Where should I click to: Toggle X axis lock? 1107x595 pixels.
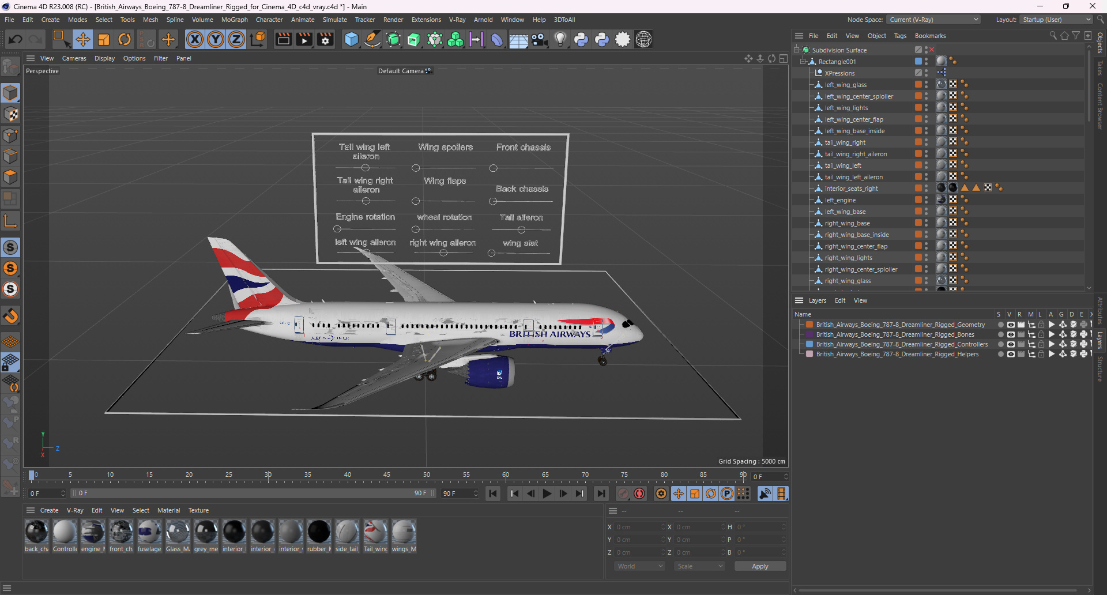tap(195, 39)
